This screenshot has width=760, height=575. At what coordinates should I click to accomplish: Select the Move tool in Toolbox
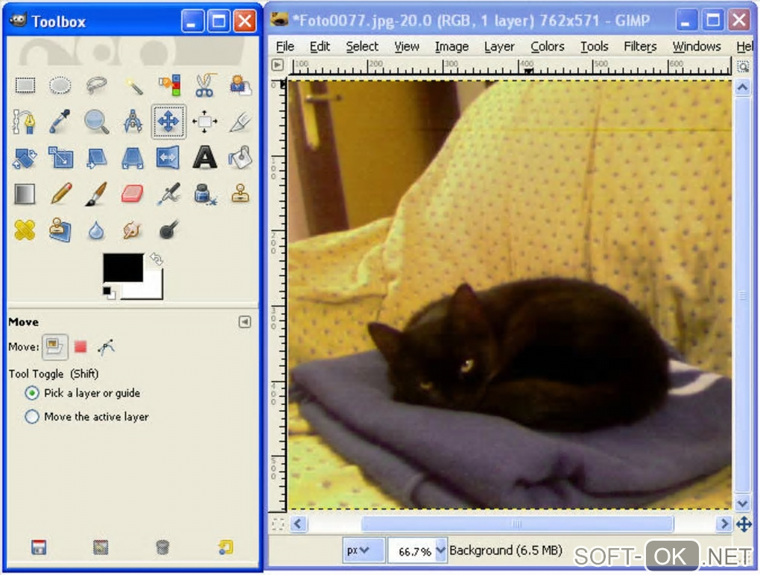pyautogui.click(x=168, y=122)
